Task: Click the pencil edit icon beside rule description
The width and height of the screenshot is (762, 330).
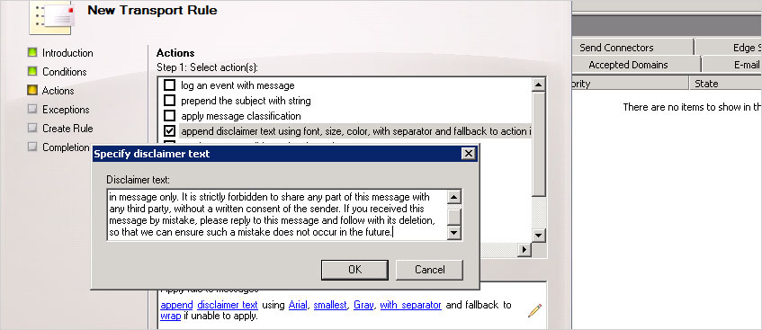Action: click(x=534, y=310)
